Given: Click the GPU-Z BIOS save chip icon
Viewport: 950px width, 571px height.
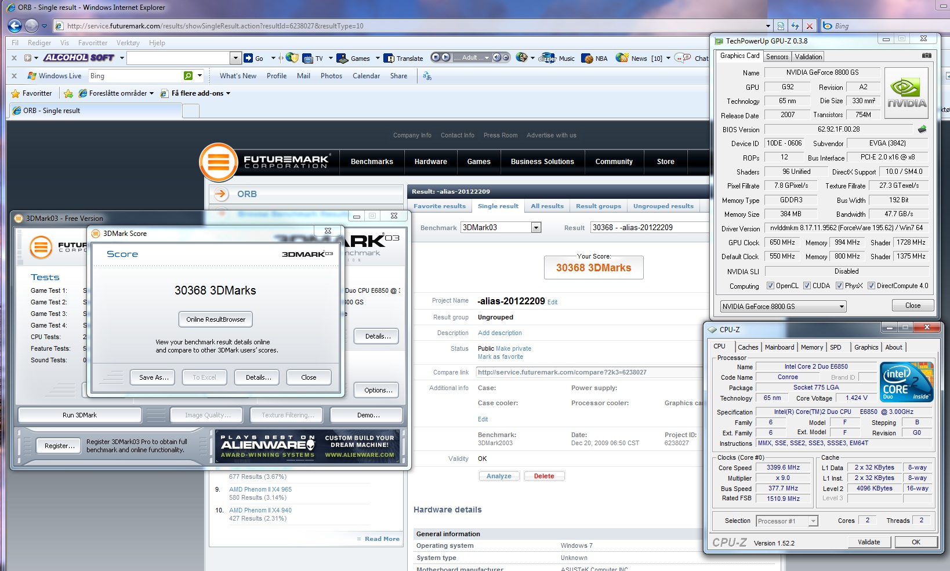Looking at the screenshot, I should [922, 129].
